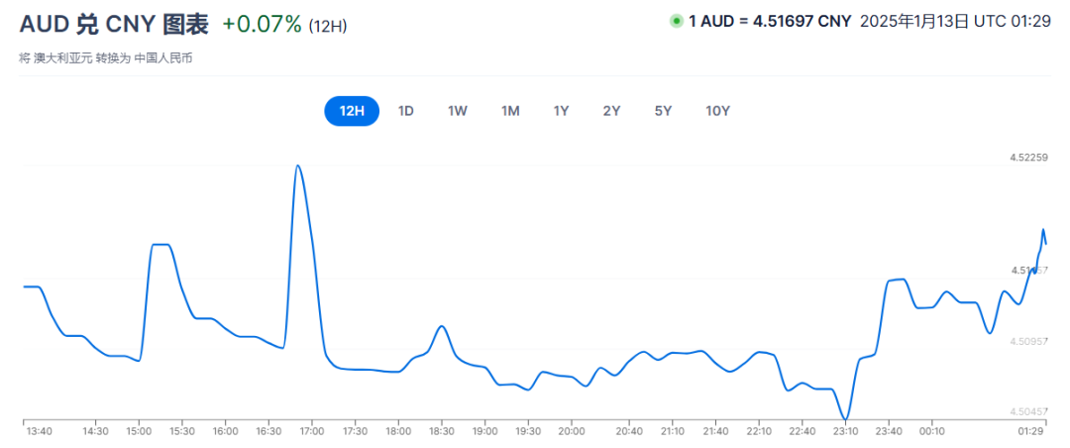Viewport: 1070px width, 448px height.
Task: Switch to the 1Y range tab
Action: pyautogui.click(x=561, y=111)
